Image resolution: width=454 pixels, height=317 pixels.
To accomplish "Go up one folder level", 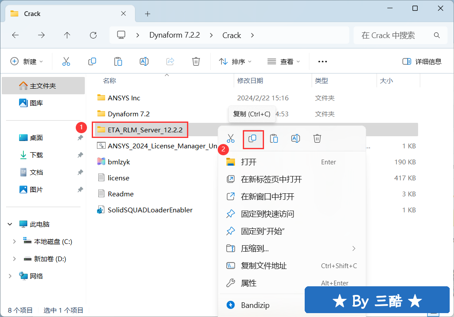I will [x=67, y=35].
